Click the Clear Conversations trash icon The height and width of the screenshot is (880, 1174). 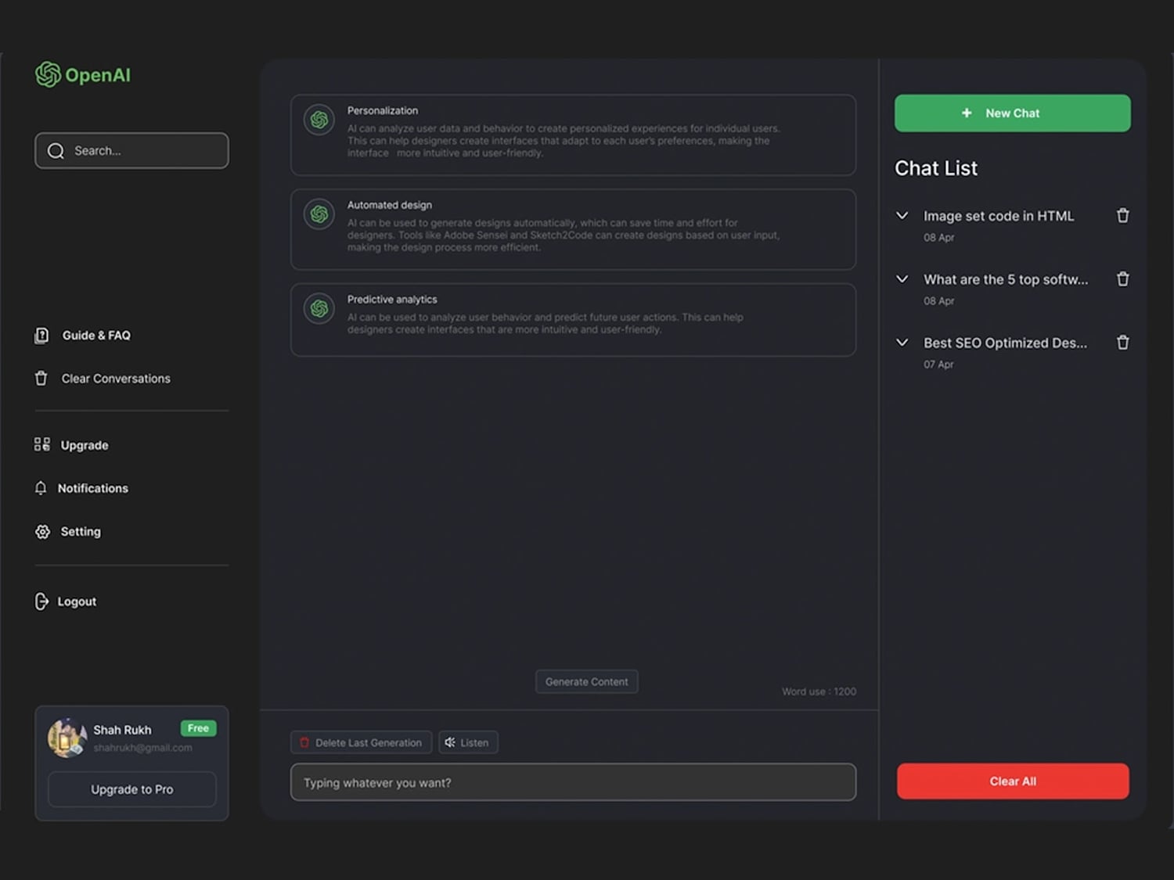pyautogui.click(x=41, y=379)
